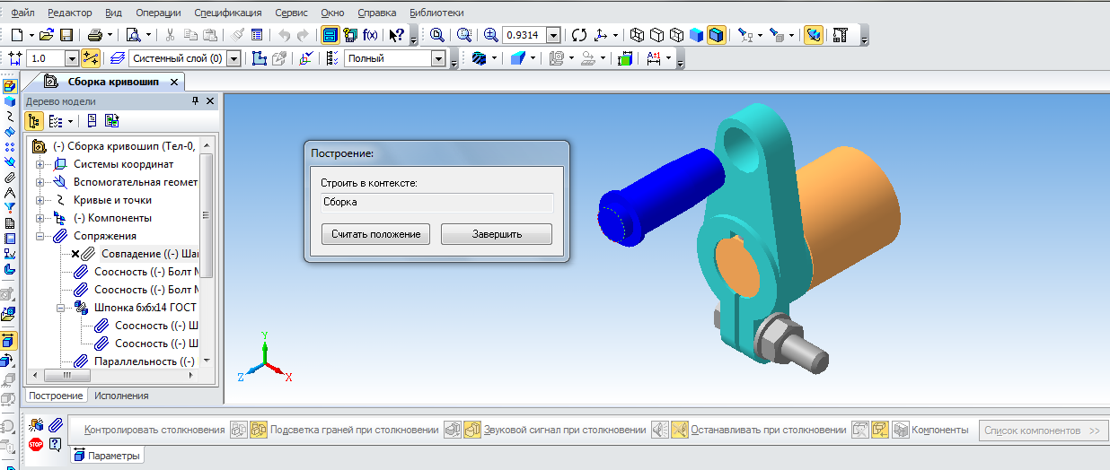
Task: Click the Save document icon
Action: (66, 35)
